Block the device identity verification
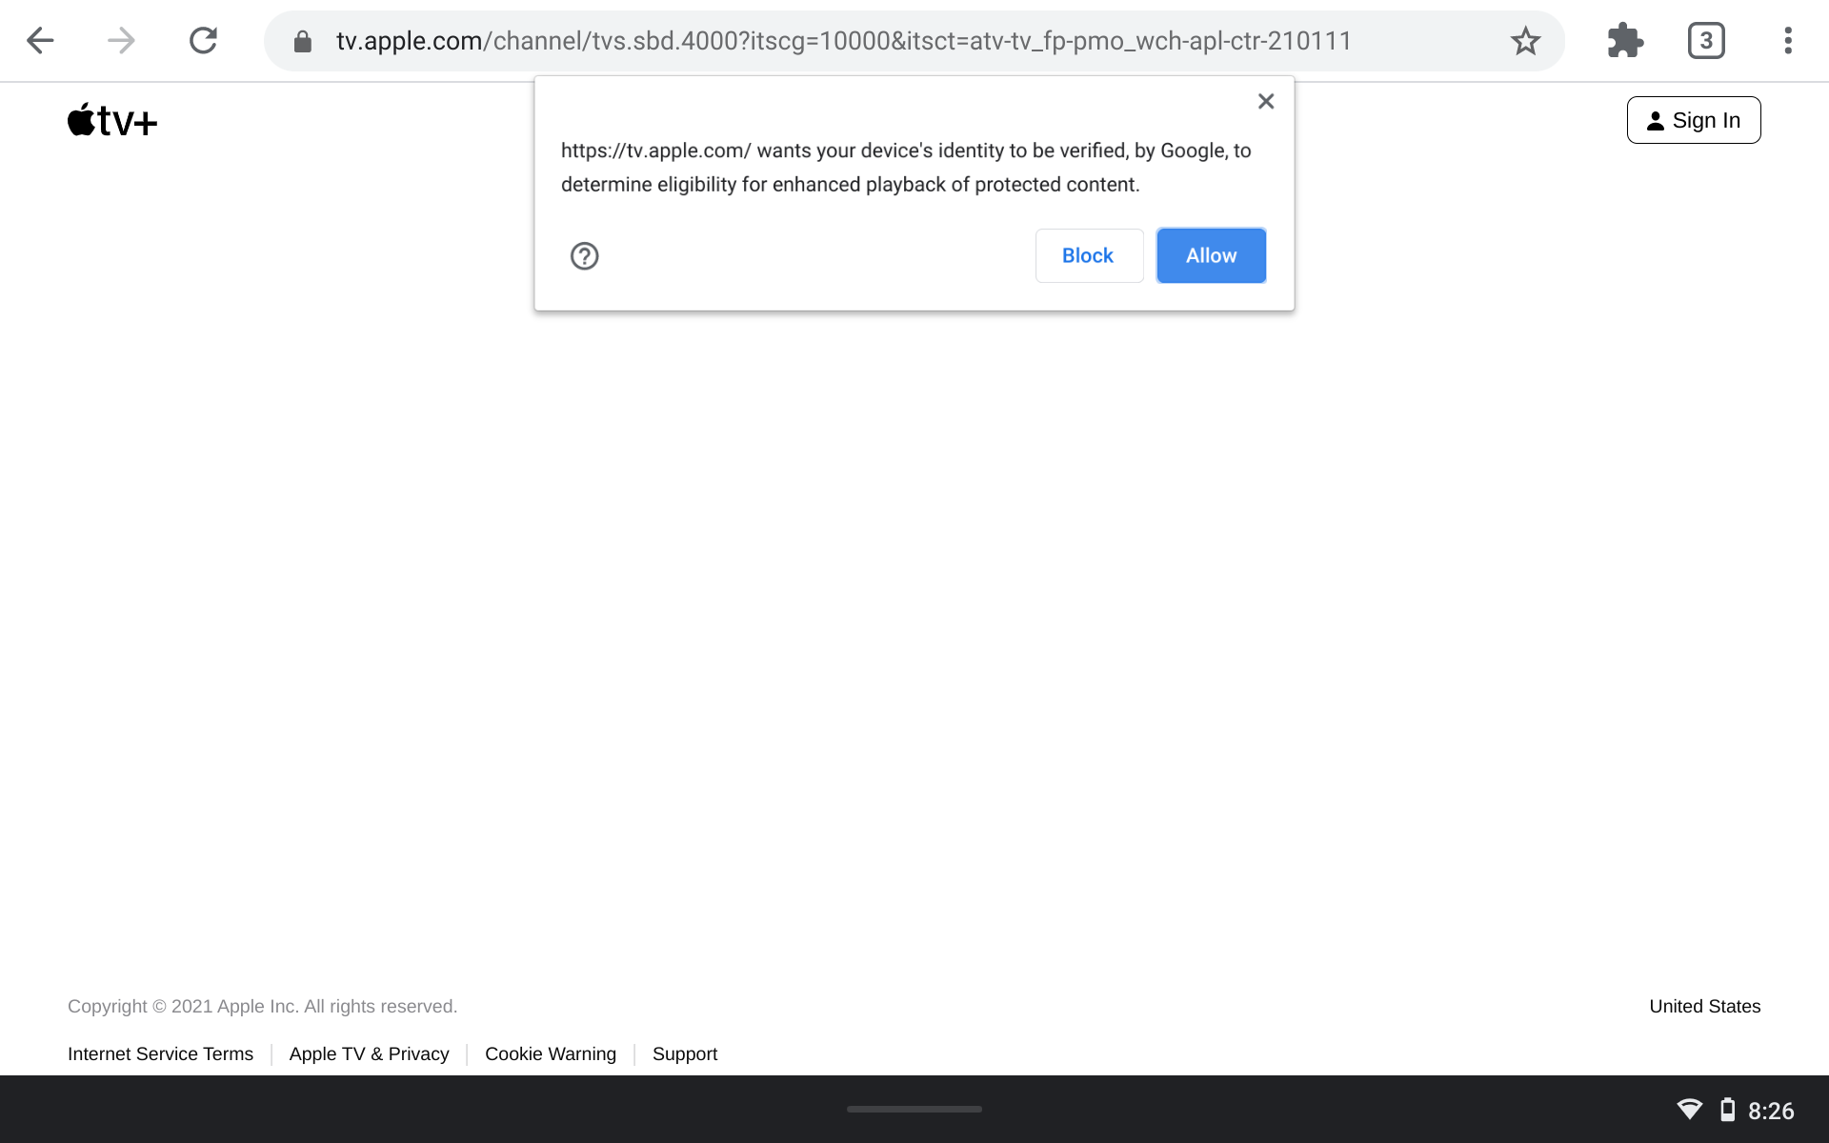 point(1089,255)
